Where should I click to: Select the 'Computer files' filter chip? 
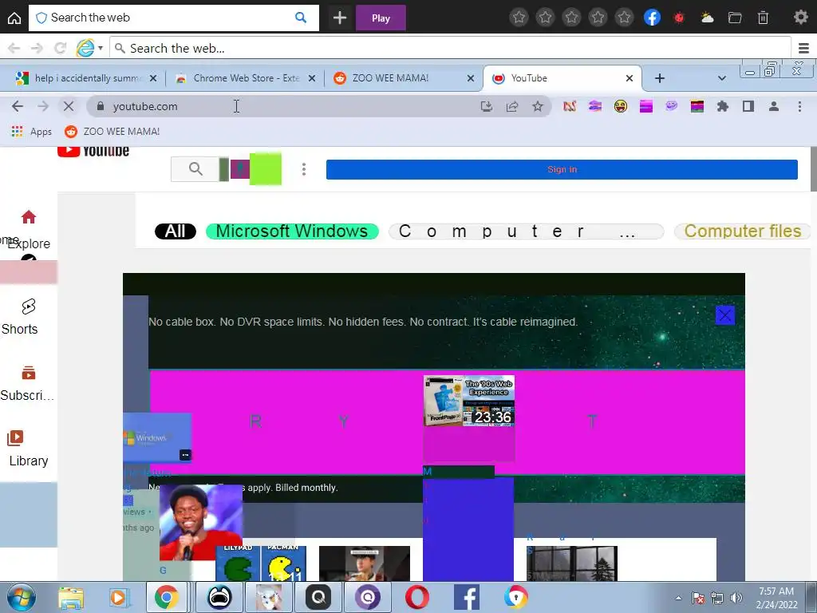(x=743, y=231)
